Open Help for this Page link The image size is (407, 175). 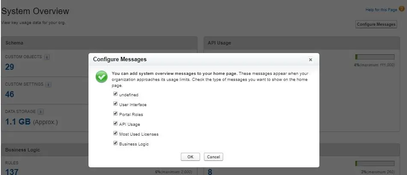(381, 9)
